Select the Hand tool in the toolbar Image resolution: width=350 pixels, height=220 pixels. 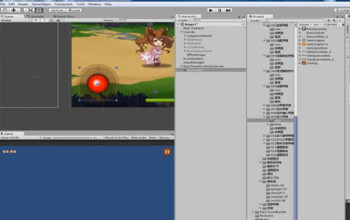pyautogui.click(x=5, y=10)
